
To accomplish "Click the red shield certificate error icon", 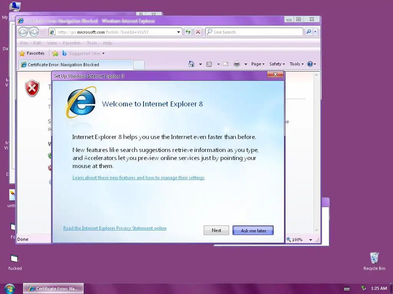I will [32, 88].
